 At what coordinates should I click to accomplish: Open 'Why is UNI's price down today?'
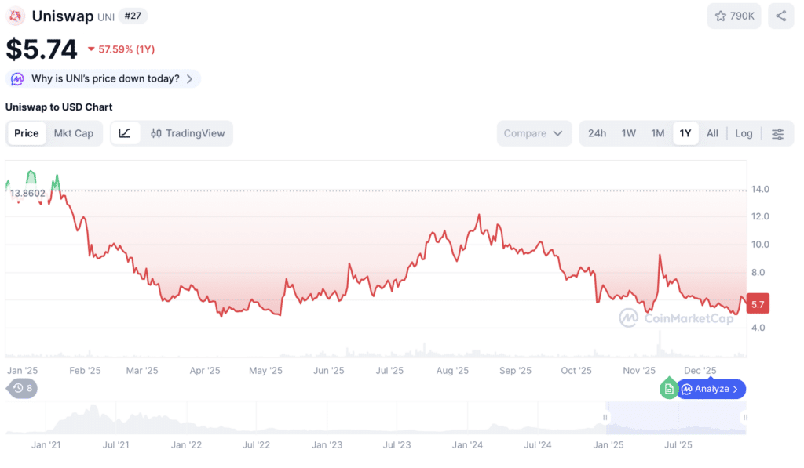point(103,79)
